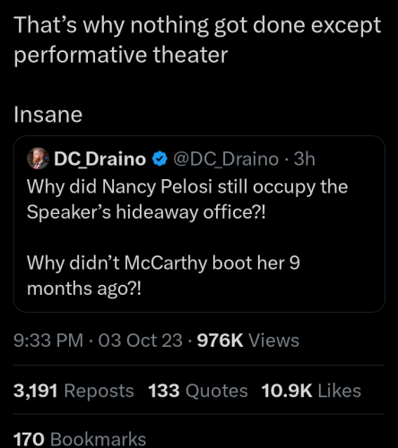Click the word 'Insane' in the tweet
The image size is (398, 448).
coord(48,115)
